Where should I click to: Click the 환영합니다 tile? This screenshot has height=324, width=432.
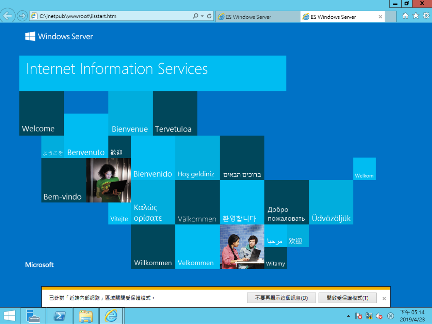(x=242, y=202)
